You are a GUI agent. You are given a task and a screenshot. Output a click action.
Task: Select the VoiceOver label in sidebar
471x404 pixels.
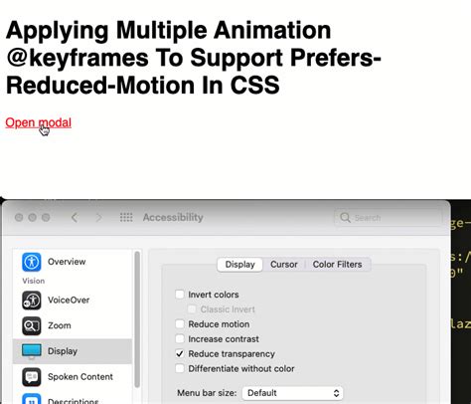69,301
